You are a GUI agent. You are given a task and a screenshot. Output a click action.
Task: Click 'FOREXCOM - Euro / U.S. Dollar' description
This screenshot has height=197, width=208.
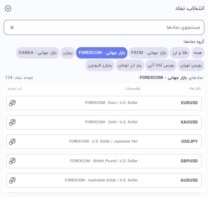(111, 103)
